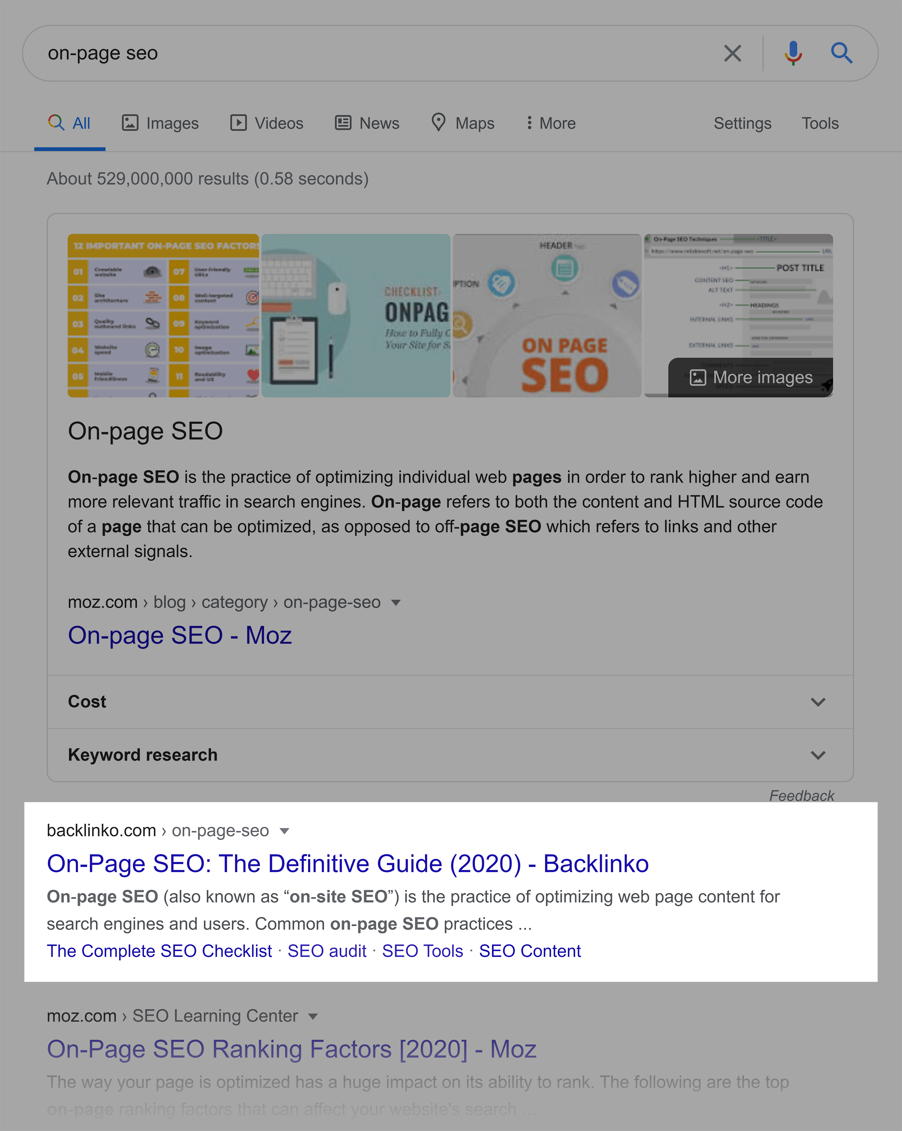Open Settings in the search bar

[742, 123]
